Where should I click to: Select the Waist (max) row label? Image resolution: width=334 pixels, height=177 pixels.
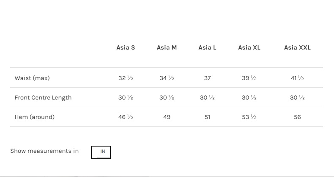pyautogui.click(x=32, y=78)
